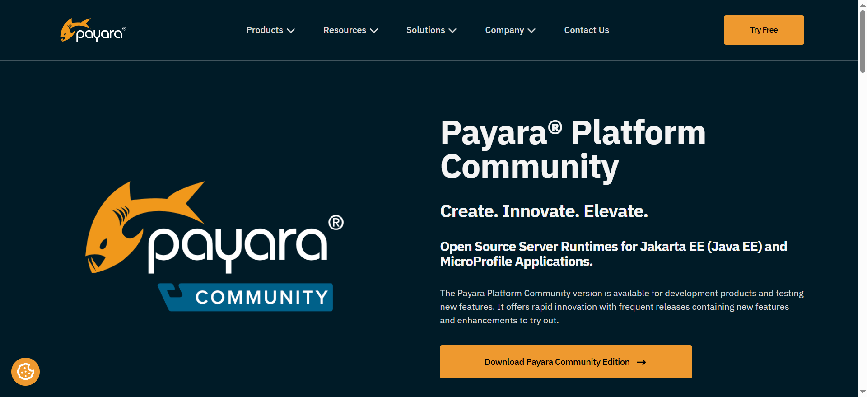
Task: Click the 'Create. Innovate. Elevate.' tagline
Action: tap(544, 211)
